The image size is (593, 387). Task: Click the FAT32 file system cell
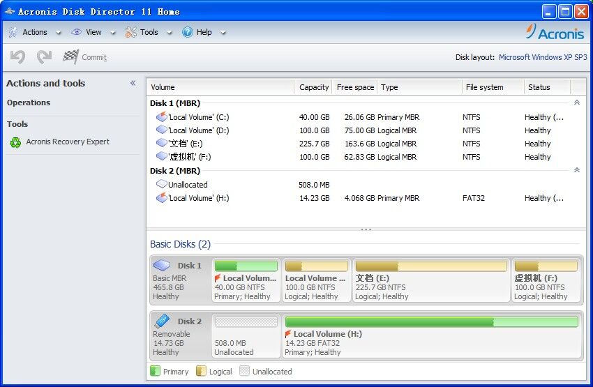click(x=474, y=198)
